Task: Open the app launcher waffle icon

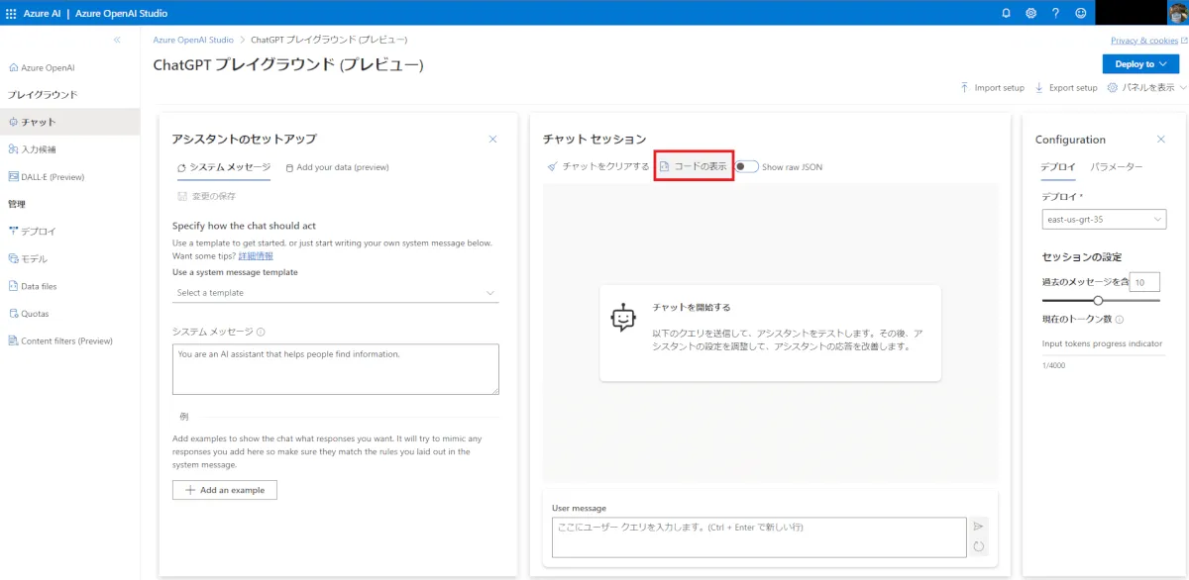Action: 12,13
